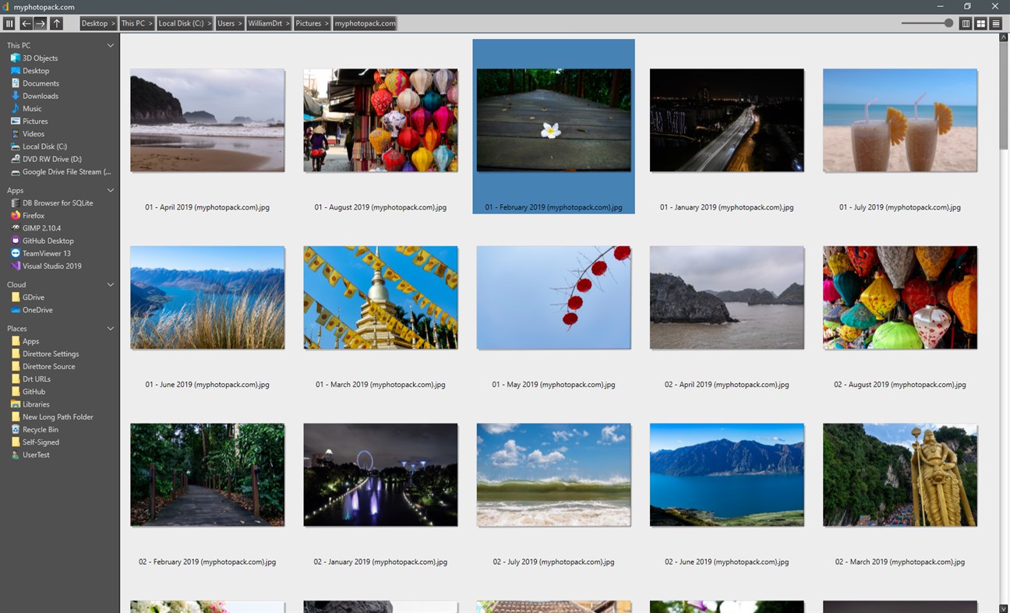The height and width of the screenshot is (613, 1010).
Task: Navigate to Local Disk (C:) via breadcrumb
Action: [180, 23]
